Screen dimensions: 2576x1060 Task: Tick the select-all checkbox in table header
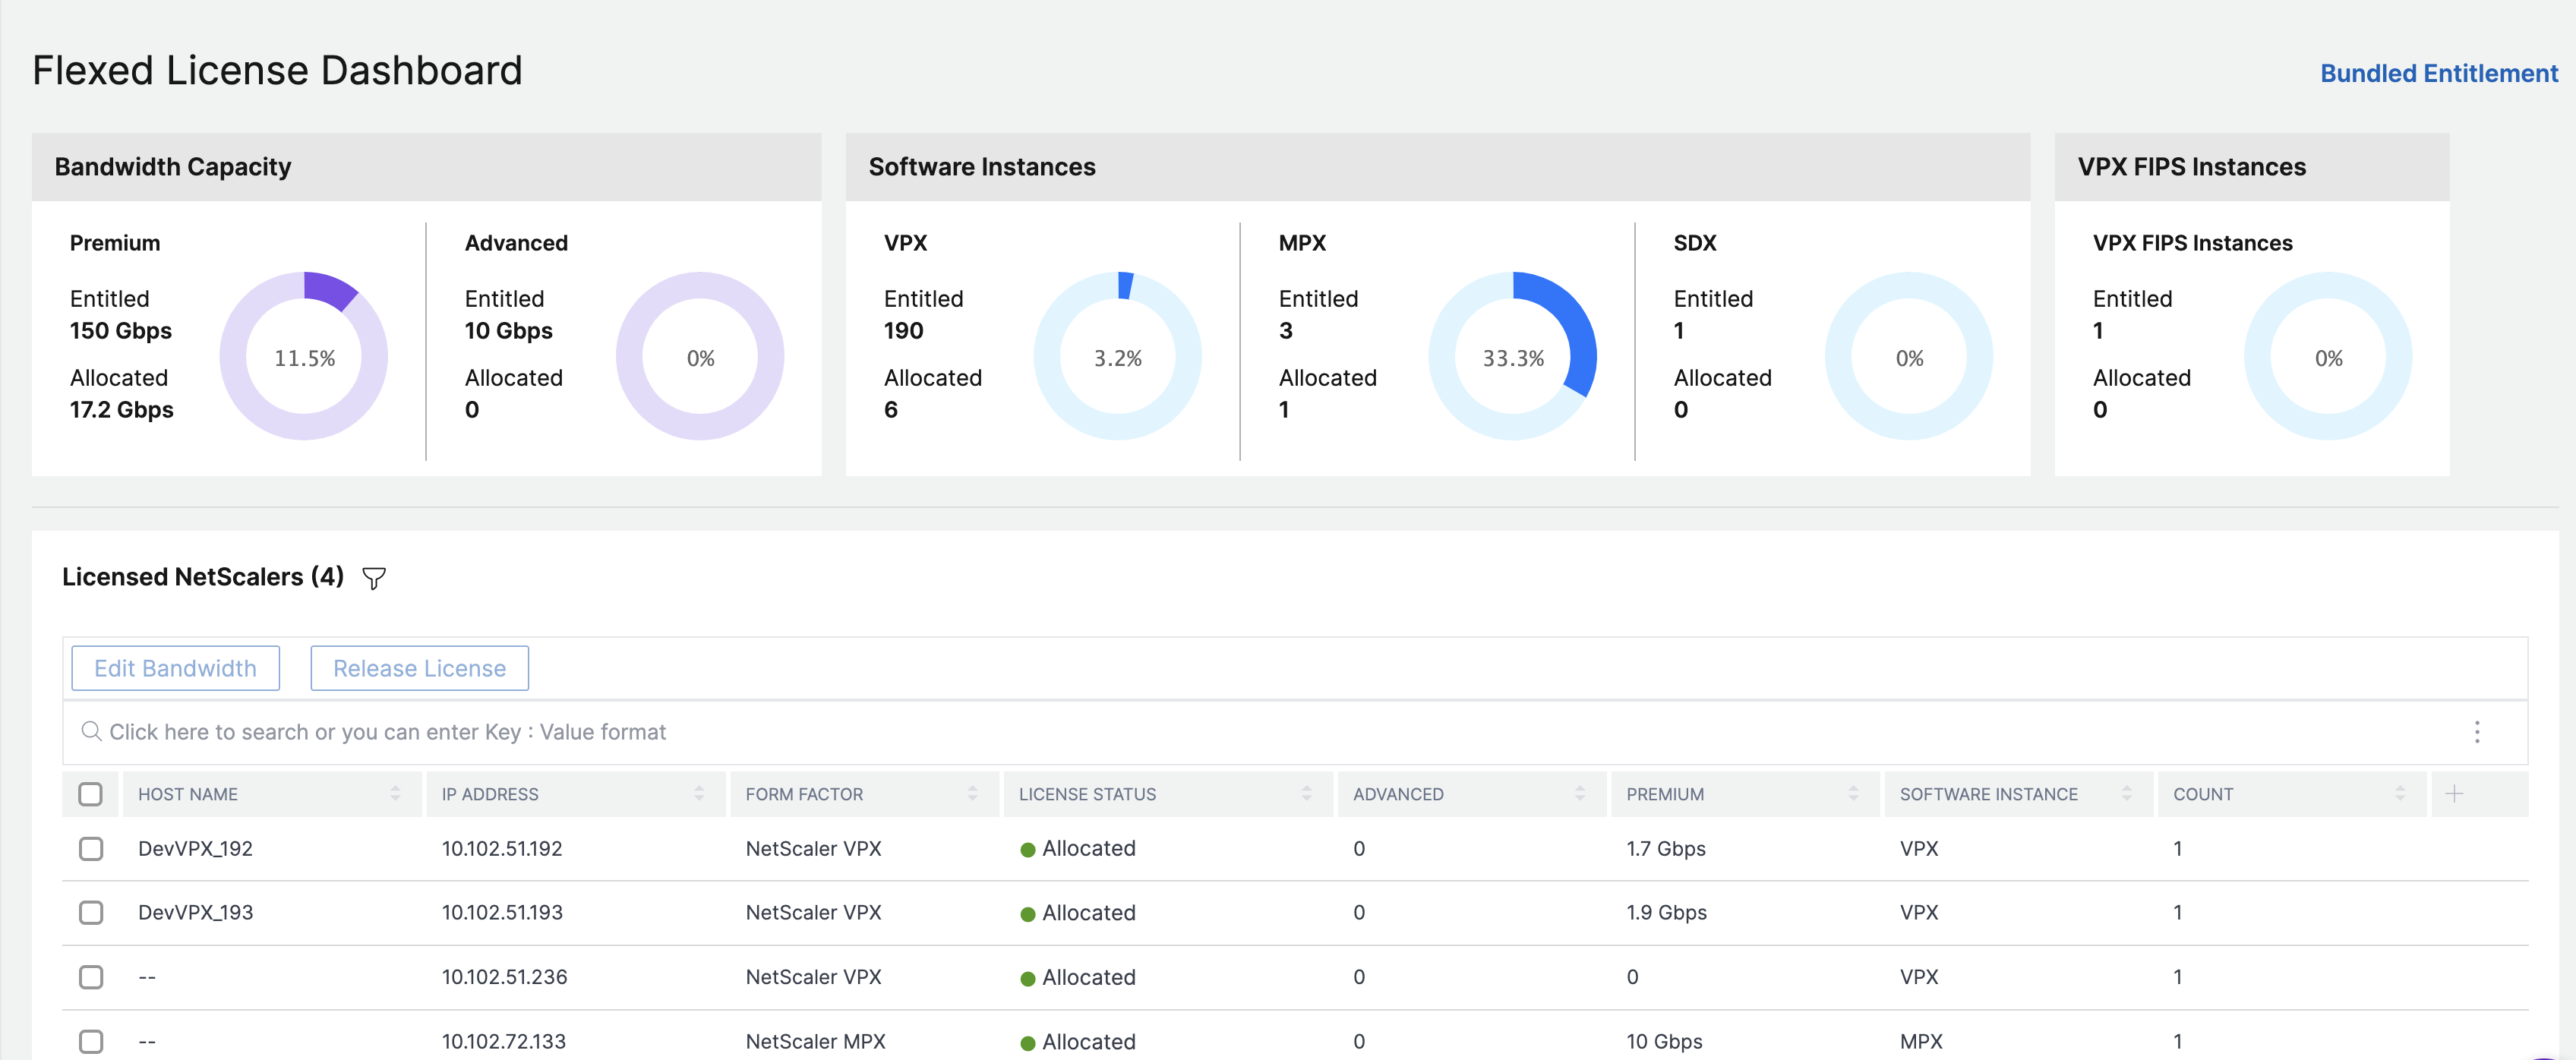coord(91,794)
